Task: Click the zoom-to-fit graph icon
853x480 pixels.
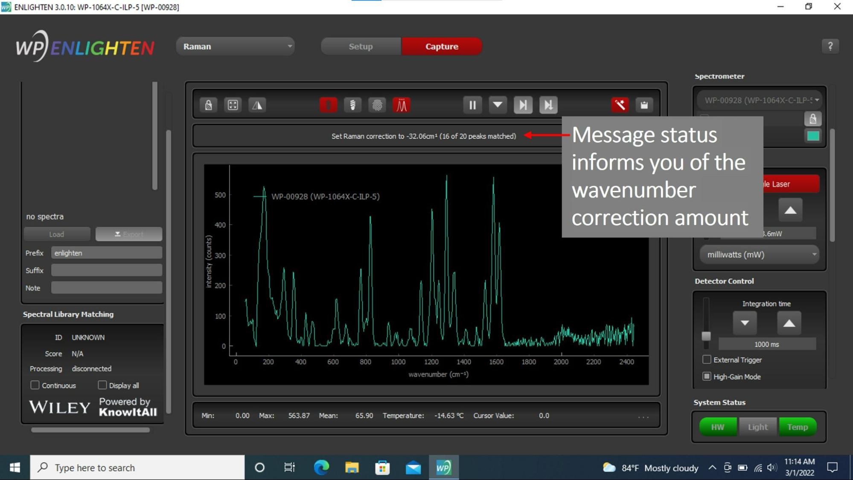Action: [233, 105]
